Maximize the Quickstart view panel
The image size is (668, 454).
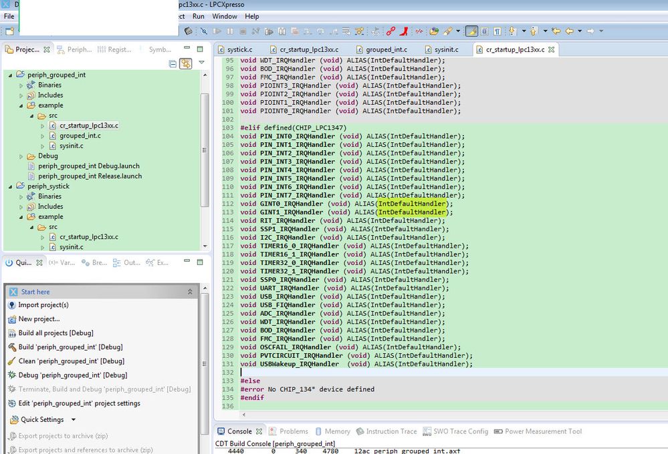pyautogui.click(x=200, y=262)
